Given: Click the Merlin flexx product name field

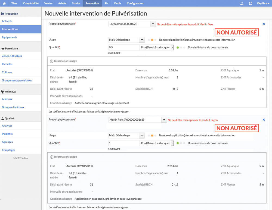Looking at the screenshot, I should [135, 120].
